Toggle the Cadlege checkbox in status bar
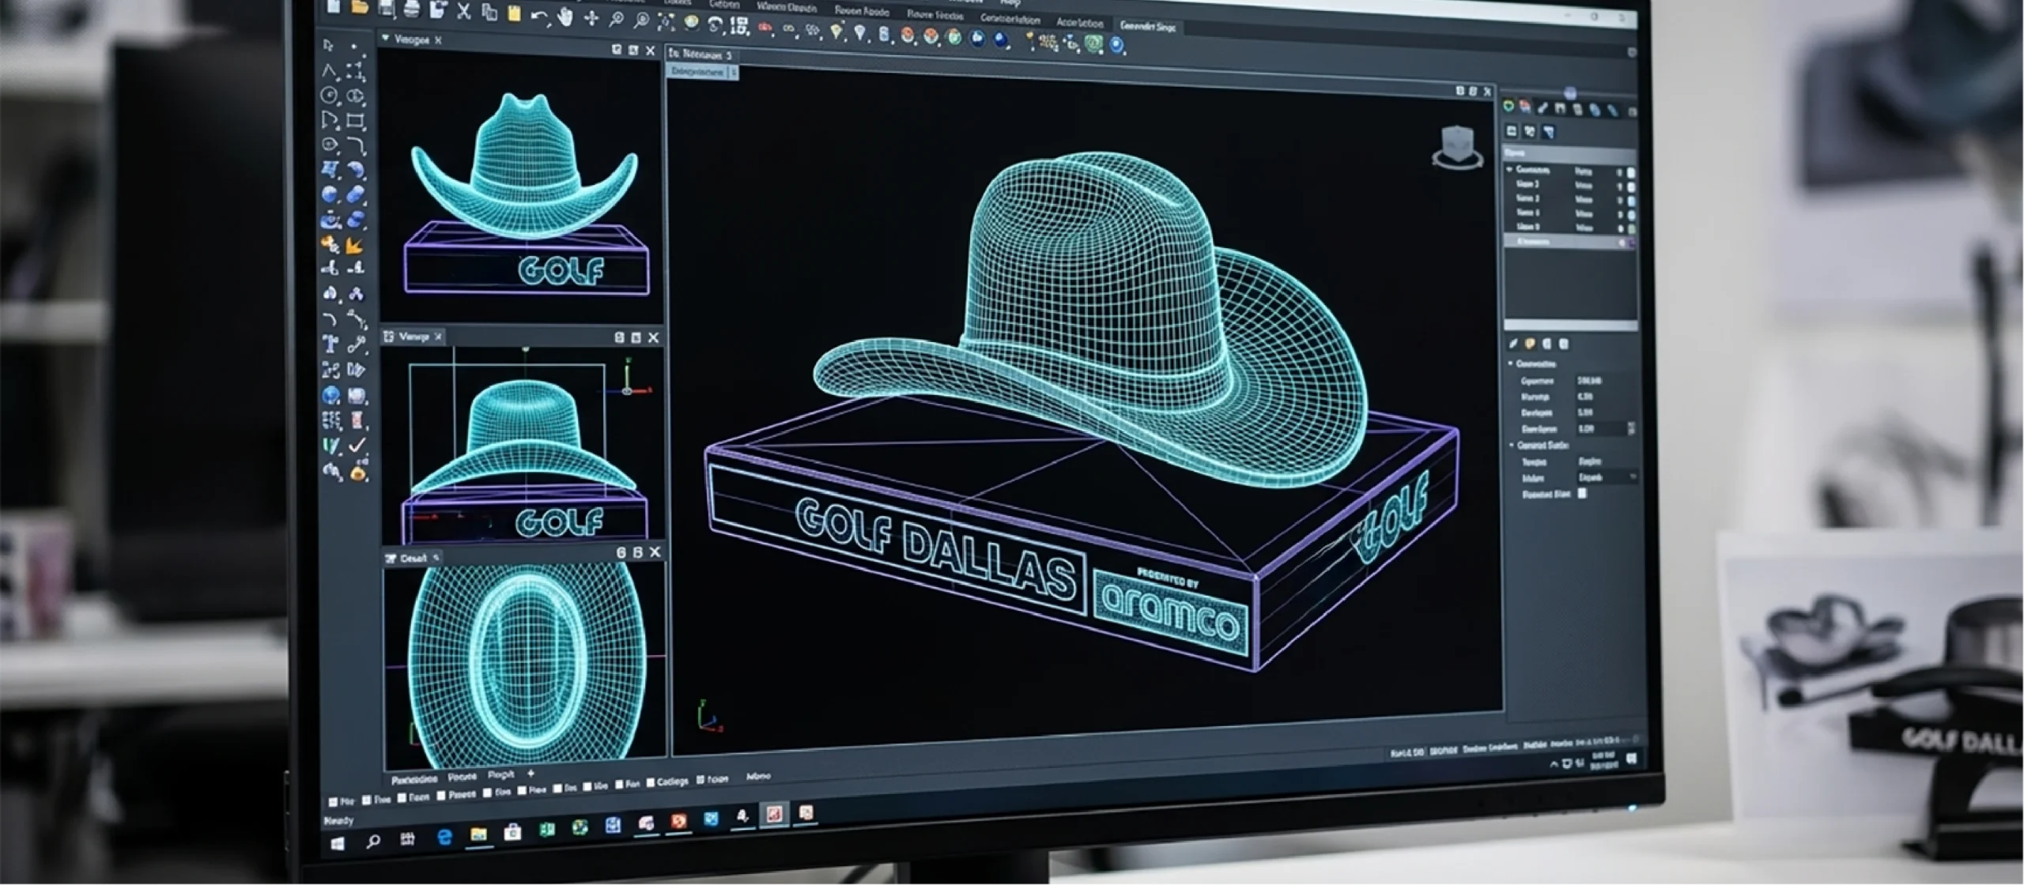This screenshot has width=2024, height=885. tap(651, 782)
